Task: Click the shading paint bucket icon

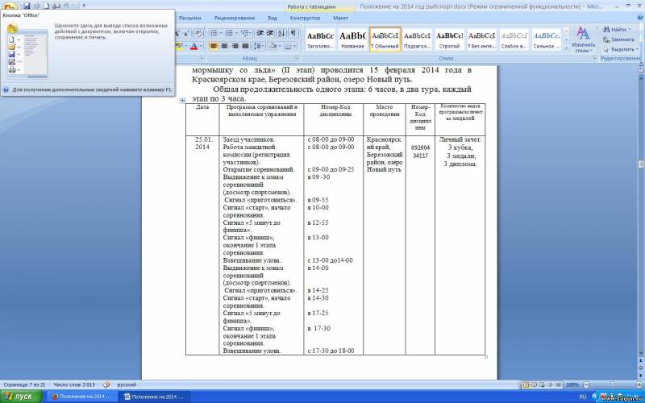Action: click(273, 46)
